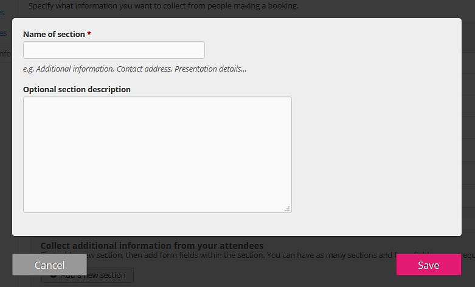Open the topmost partially visible sidebar link
Viewport: 475px width, 287px height.
[2, 13]
